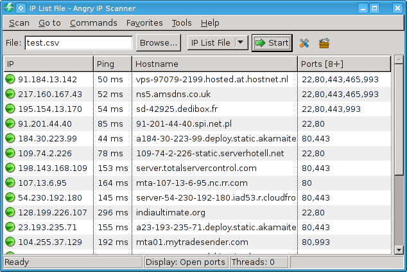
Task: Click hostname indiaultimate.org
Action: (171, 213)
